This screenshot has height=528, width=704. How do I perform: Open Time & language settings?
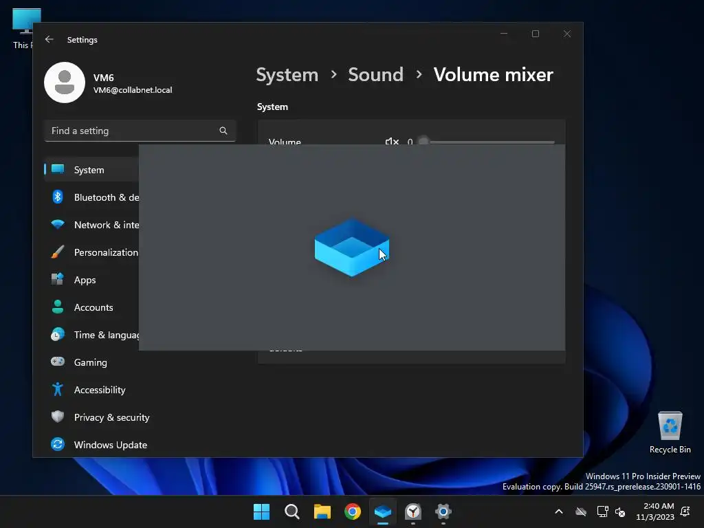[91, 335]
